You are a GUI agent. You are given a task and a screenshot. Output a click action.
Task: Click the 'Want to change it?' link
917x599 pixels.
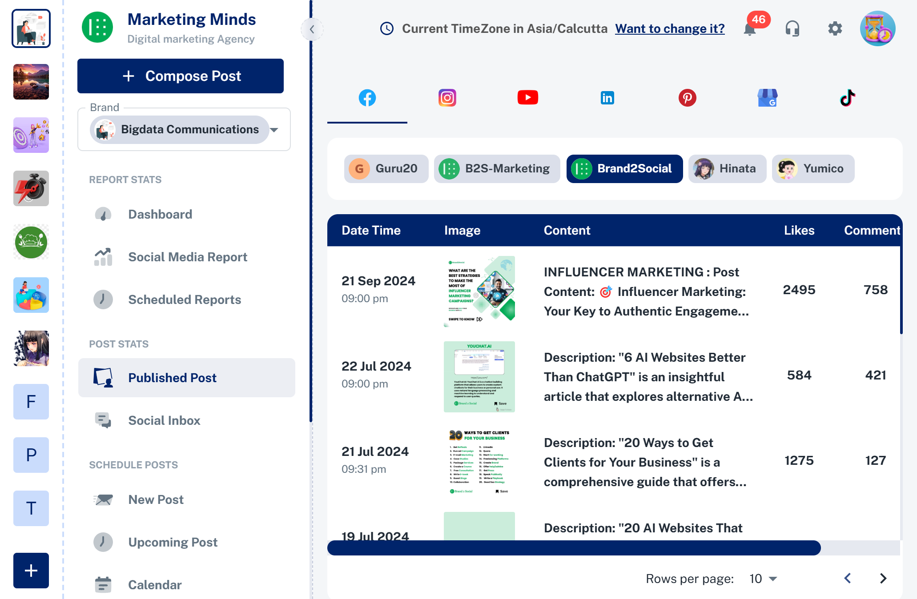pos(670,29)
